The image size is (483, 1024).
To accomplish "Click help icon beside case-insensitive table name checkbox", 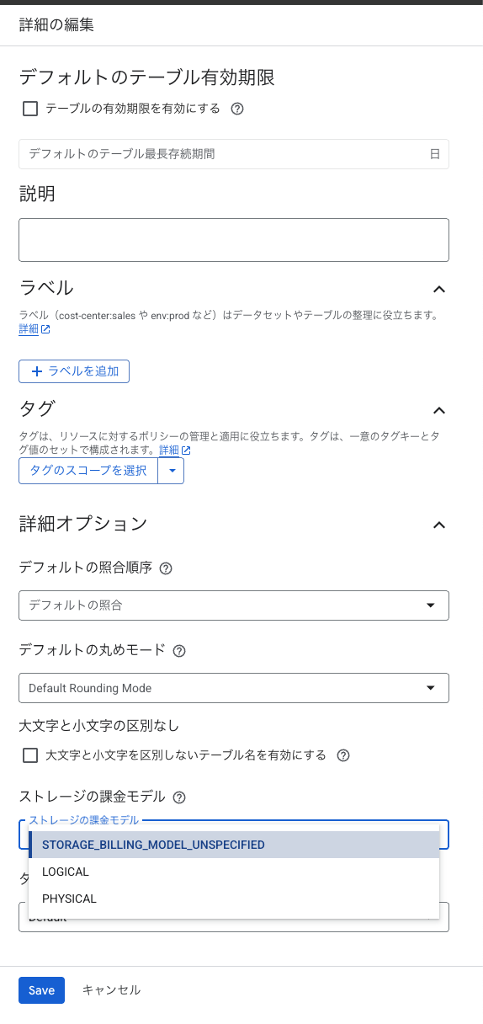I will point(343,755).
